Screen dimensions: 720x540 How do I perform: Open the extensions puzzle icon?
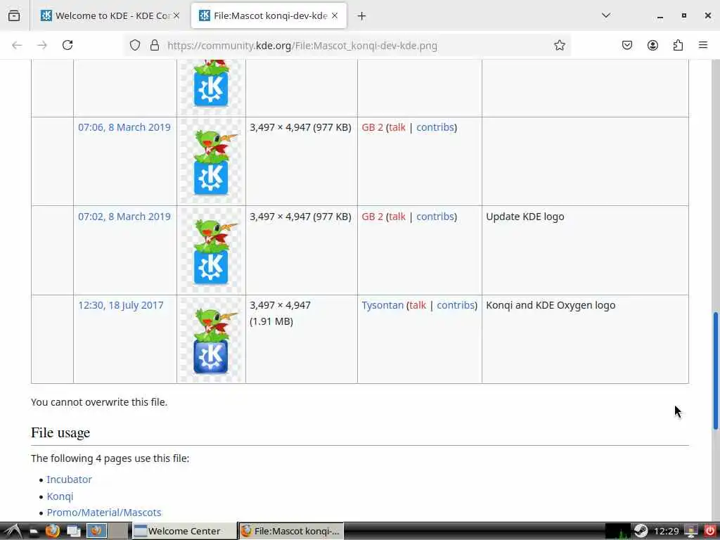pos(678,45)
